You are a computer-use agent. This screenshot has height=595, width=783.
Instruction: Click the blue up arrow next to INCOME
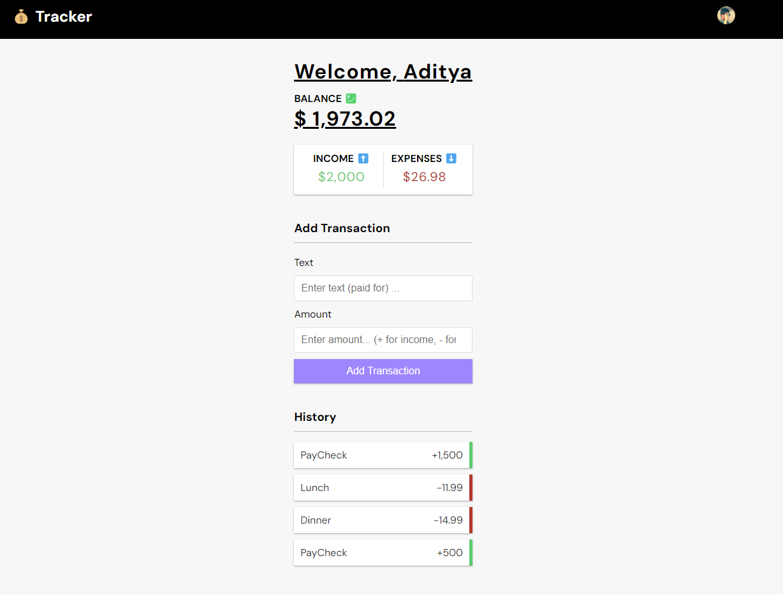[363, 158]
